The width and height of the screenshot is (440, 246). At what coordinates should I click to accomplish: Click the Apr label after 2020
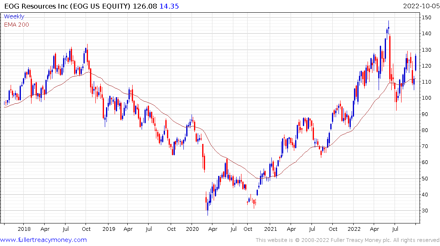click(x=213, y=229)
